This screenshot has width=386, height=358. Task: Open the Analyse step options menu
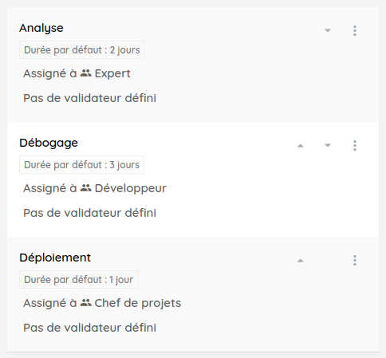tap(355, 30)
